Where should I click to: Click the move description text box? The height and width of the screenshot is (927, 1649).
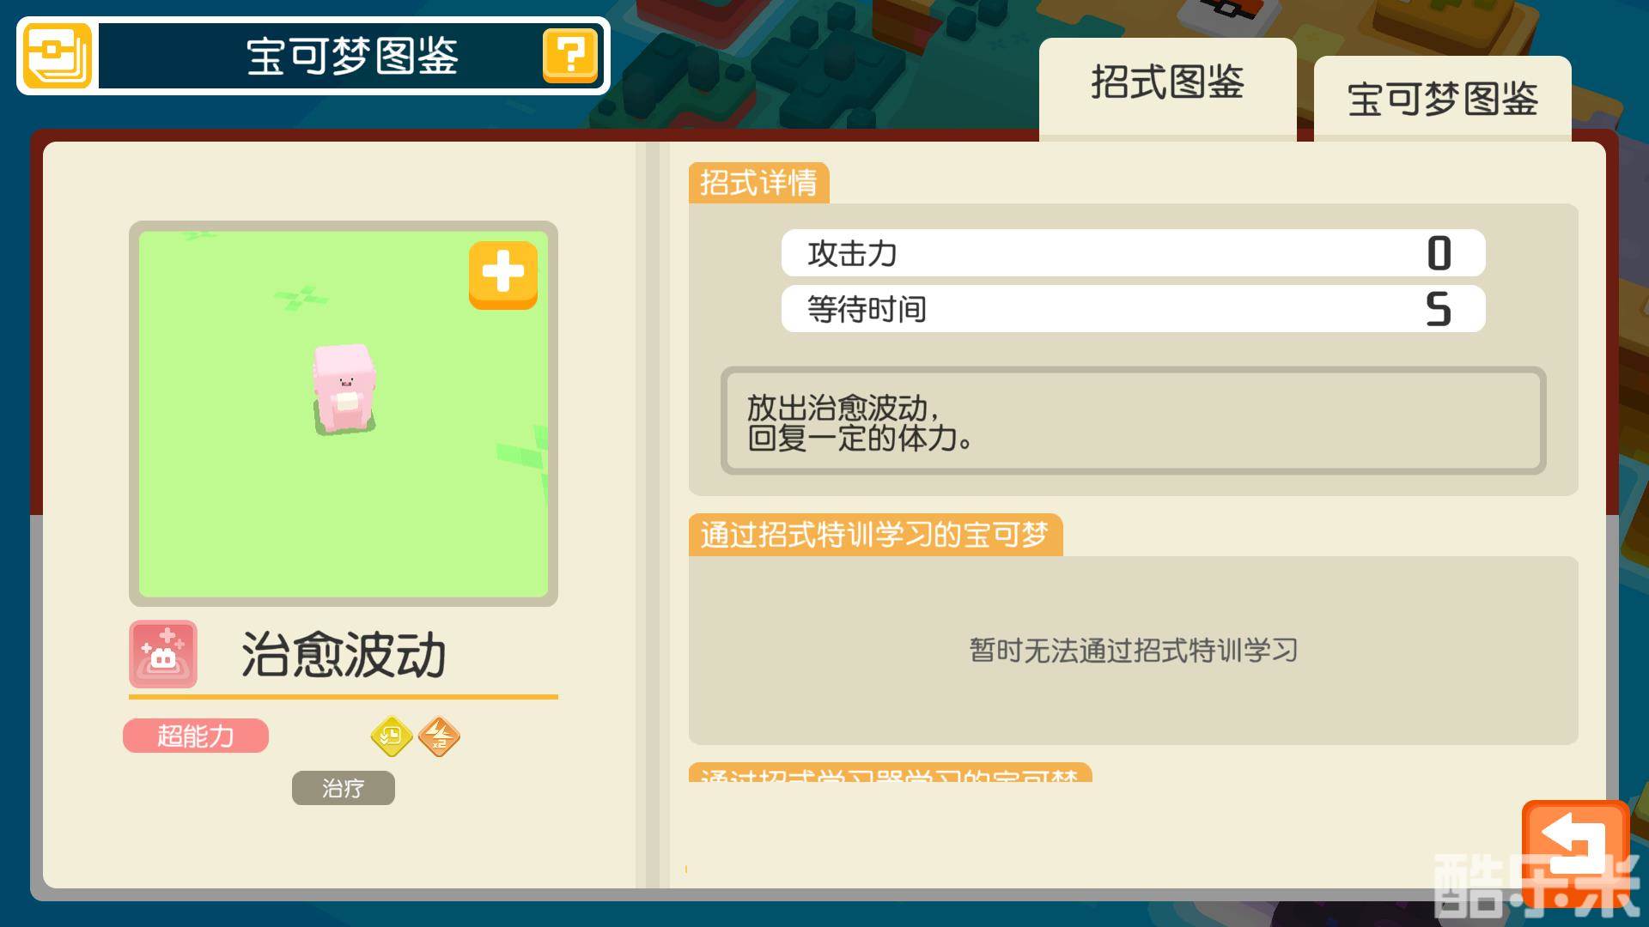[1133, 421]
